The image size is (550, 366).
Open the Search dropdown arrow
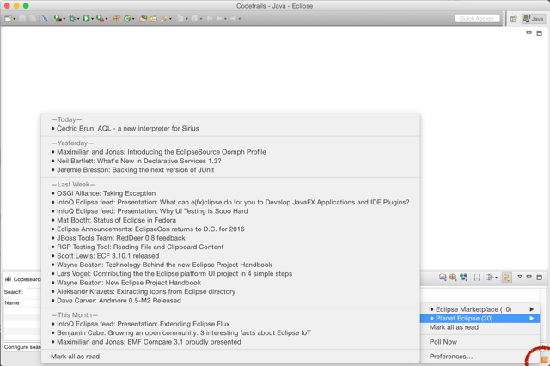(170, 19)
